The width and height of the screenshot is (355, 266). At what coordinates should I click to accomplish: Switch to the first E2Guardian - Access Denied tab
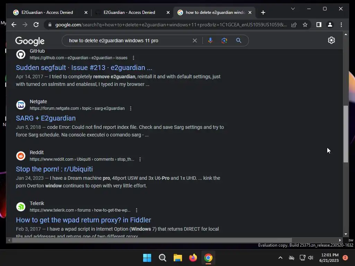point(47,12)
